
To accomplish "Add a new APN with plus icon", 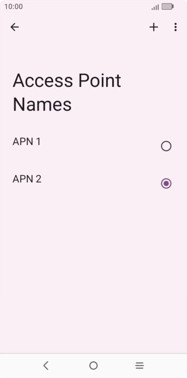I will (154, 27).
